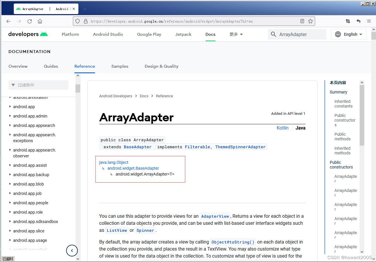This screenshot has height=262, width=376.
Task: Switch to the Overview tab
Action: click(x=18, y=66)
